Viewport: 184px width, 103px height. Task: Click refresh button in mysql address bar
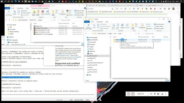coord(139,33)
